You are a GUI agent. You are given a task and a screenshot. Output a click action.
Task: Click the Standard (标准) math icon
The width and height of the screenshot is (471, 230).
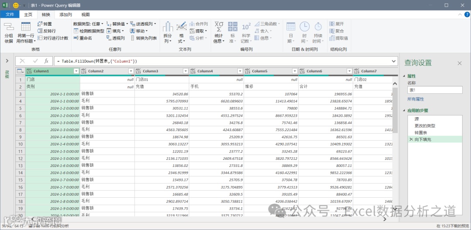[232, 27]
